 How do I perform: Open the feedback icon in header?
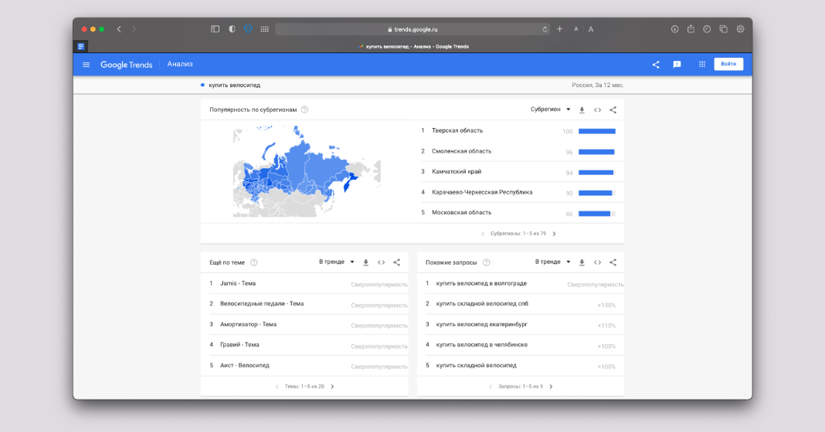click(677, 65)
